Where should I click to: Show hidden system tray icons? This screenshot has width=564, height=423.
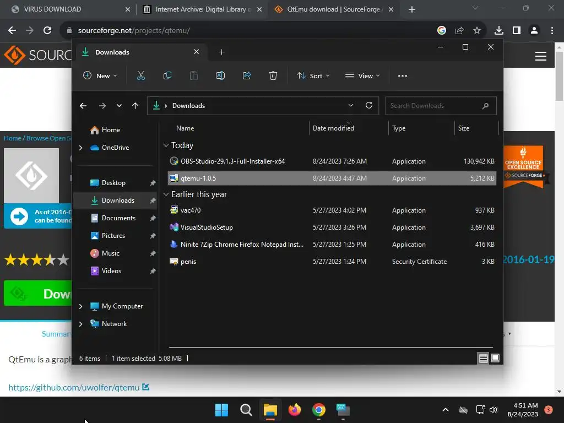[x=445, y=410]
